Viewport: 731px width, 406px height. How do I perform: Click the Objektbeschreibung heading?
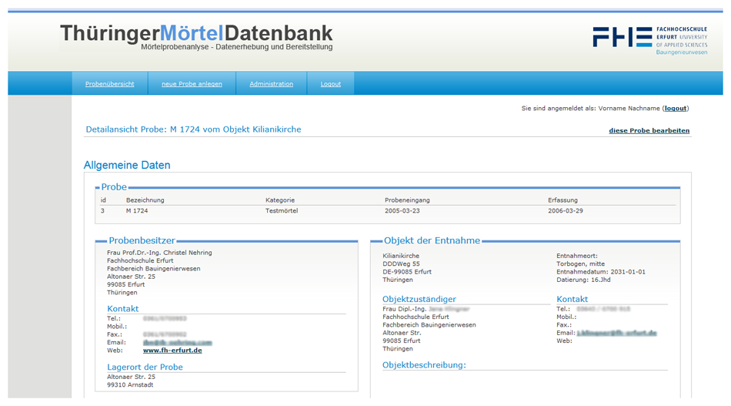pos(424,365)
